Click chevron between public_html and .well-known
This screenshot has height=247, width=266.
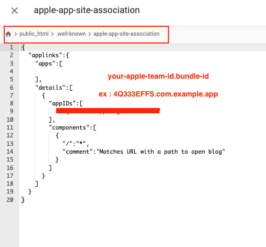point(52,34)
